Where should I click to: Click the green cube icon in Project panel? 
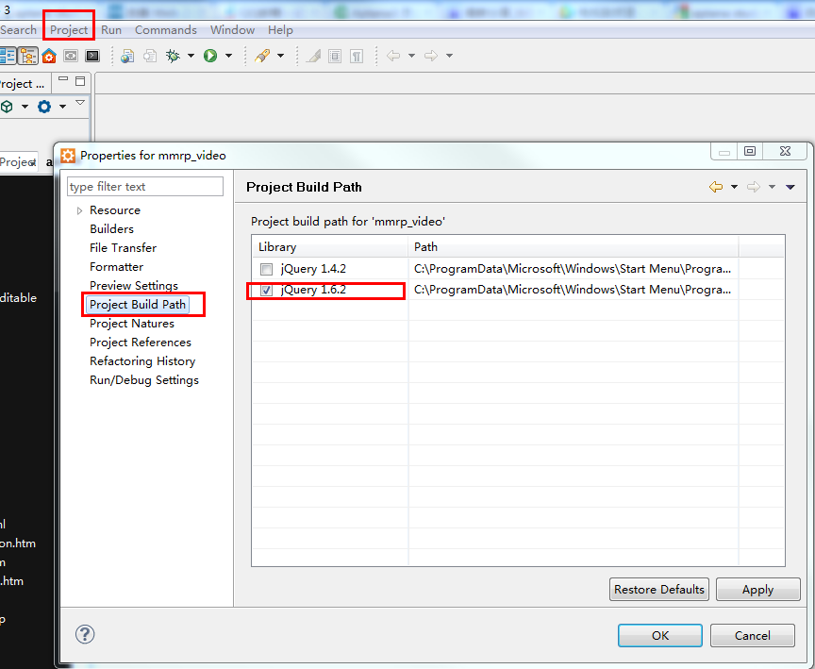(x=8, y=107)
